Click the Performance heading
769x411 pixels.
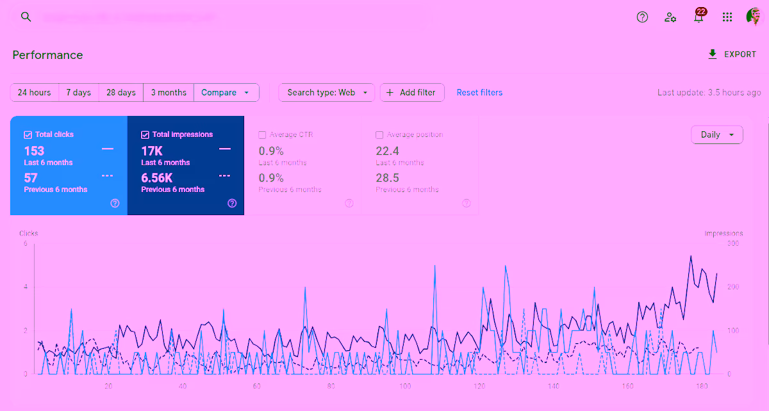(x=48, y=55)
